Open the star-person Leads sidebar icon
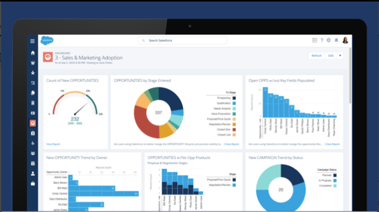The height and width of the screenshot is (212, 379). pyautogui.click(x=32, y=73)
